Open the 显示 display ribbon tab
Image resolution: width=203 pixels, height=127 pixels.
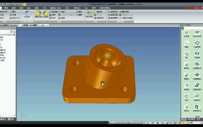coord(67,8)
